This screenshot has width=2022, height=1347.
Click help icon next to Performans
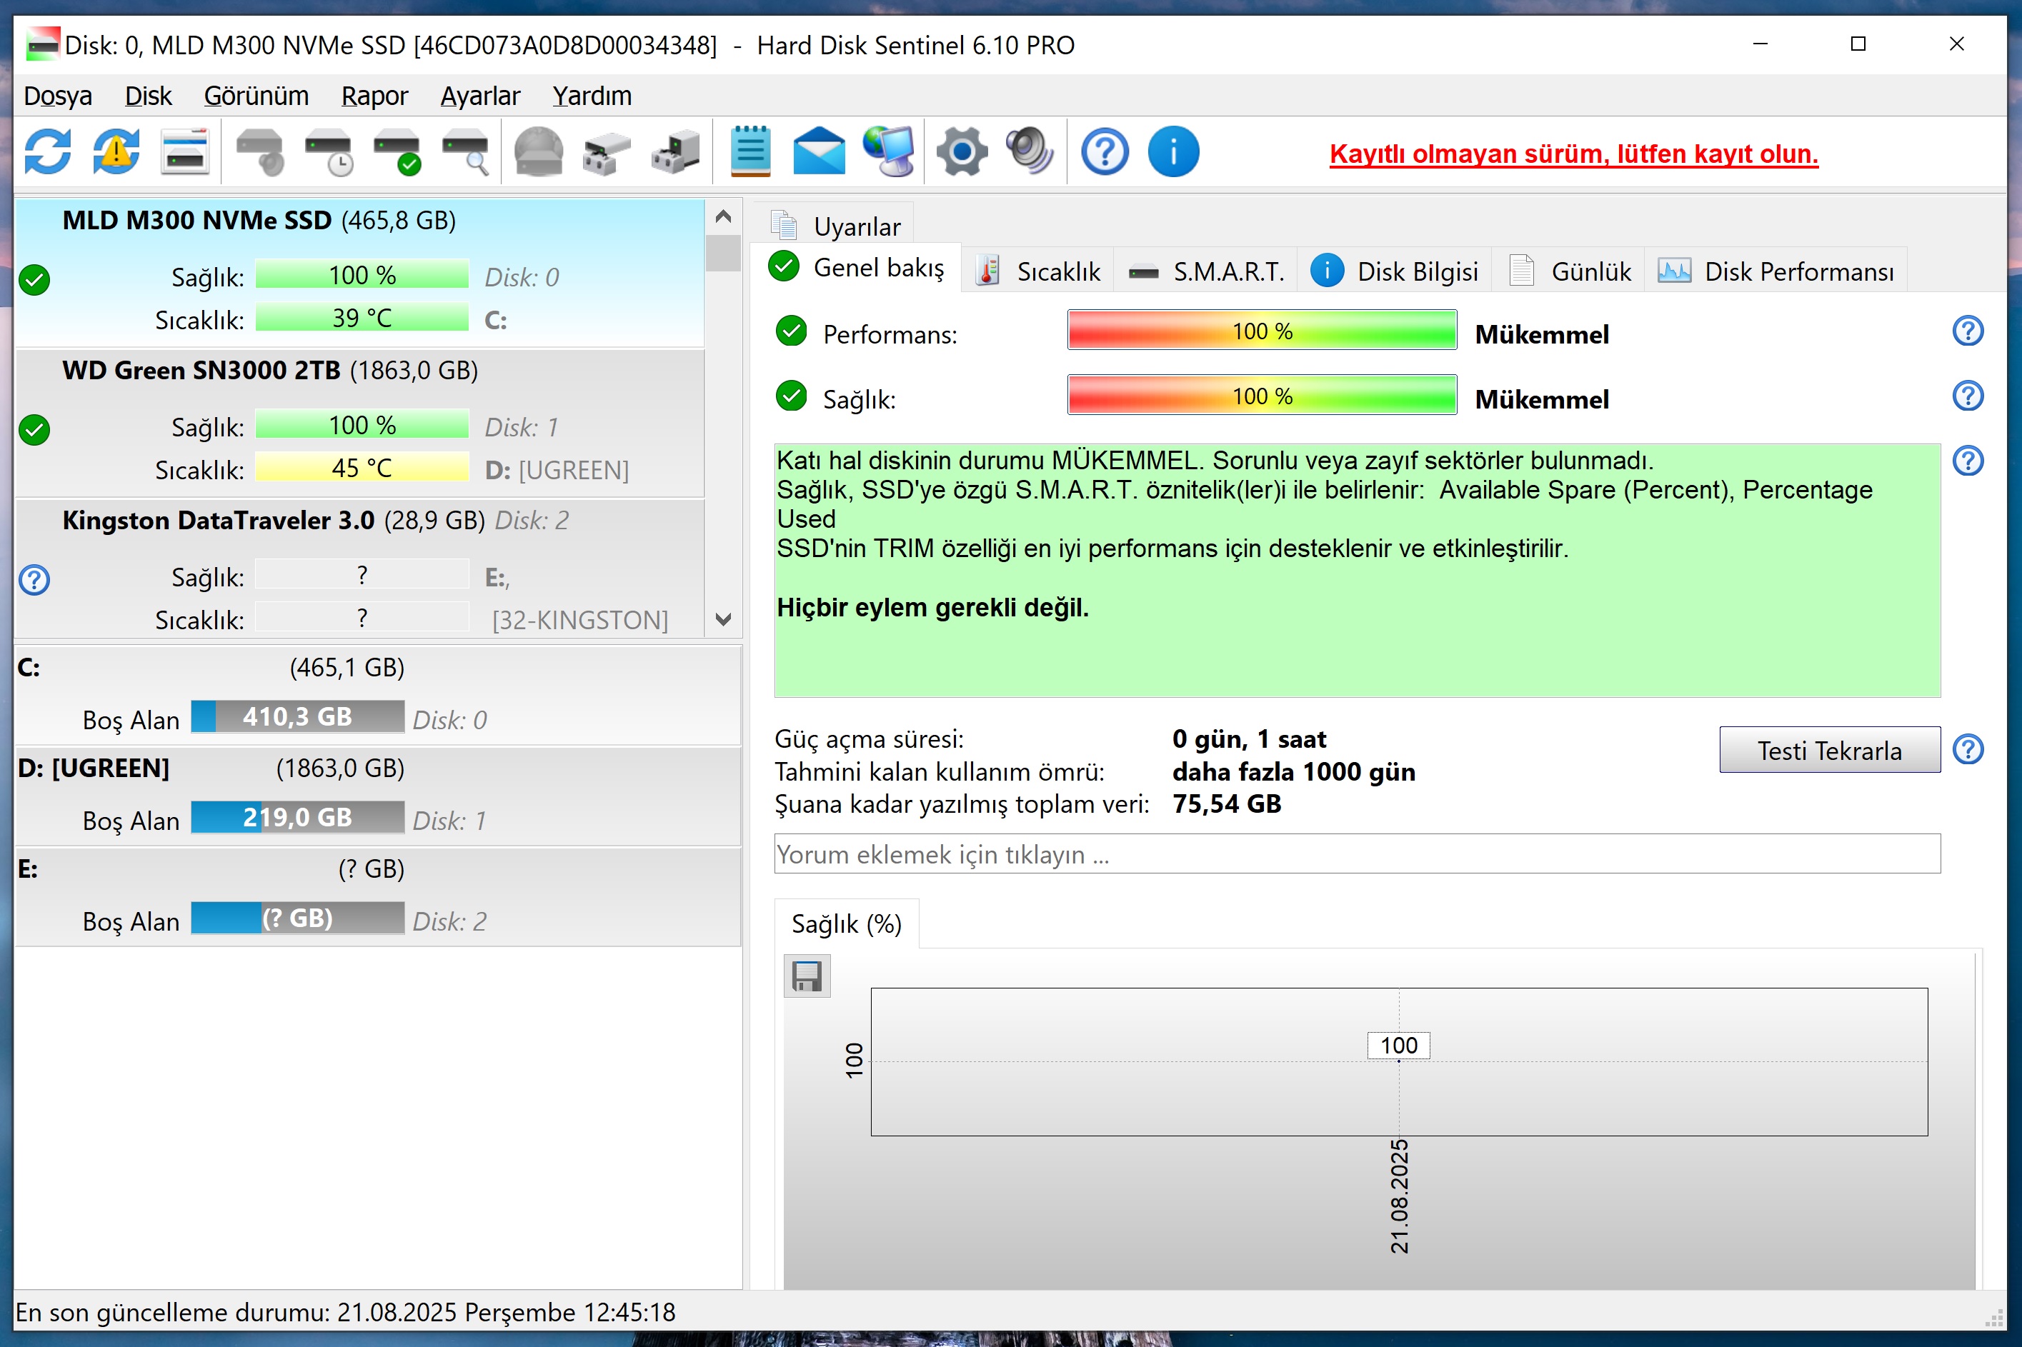pyautogui.click(x=1967, y=331)
